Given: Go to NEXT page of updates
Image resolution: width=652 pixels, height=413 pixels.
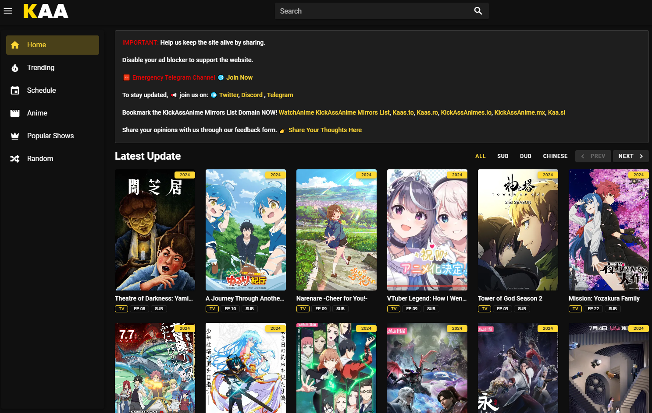Looking at the screenshot, I should [x=631, y=156].
